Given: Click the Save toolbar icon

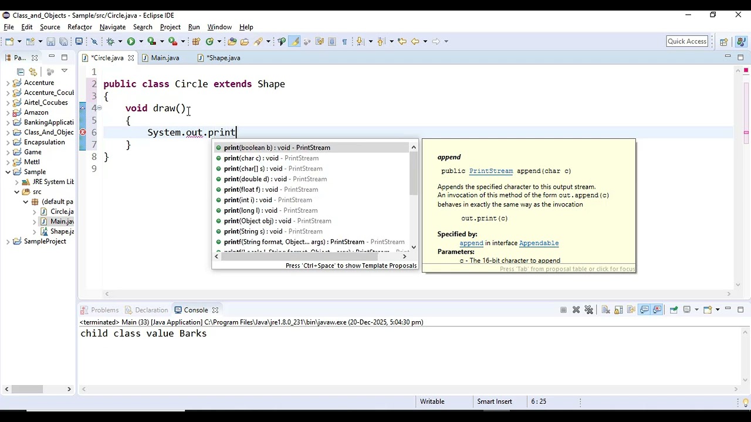Looking at the screenshot, I should click(51, 42).
